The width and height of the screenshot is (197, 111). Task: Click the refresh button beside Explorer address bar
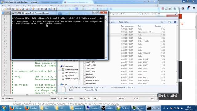(140, 14)
